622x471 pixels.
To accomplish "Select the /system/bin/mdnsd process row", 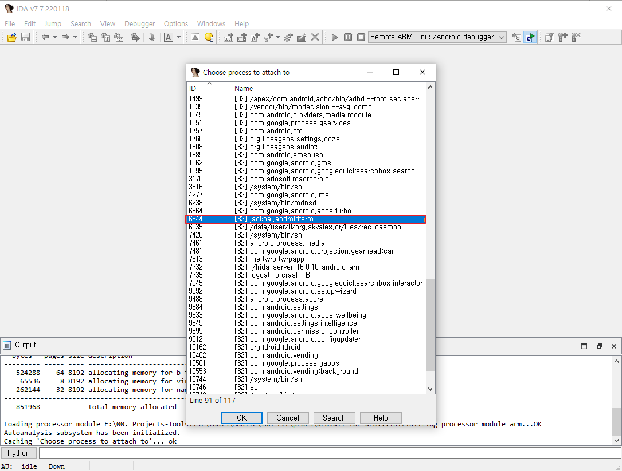I will pyautogui.click(x=306, y=203).
